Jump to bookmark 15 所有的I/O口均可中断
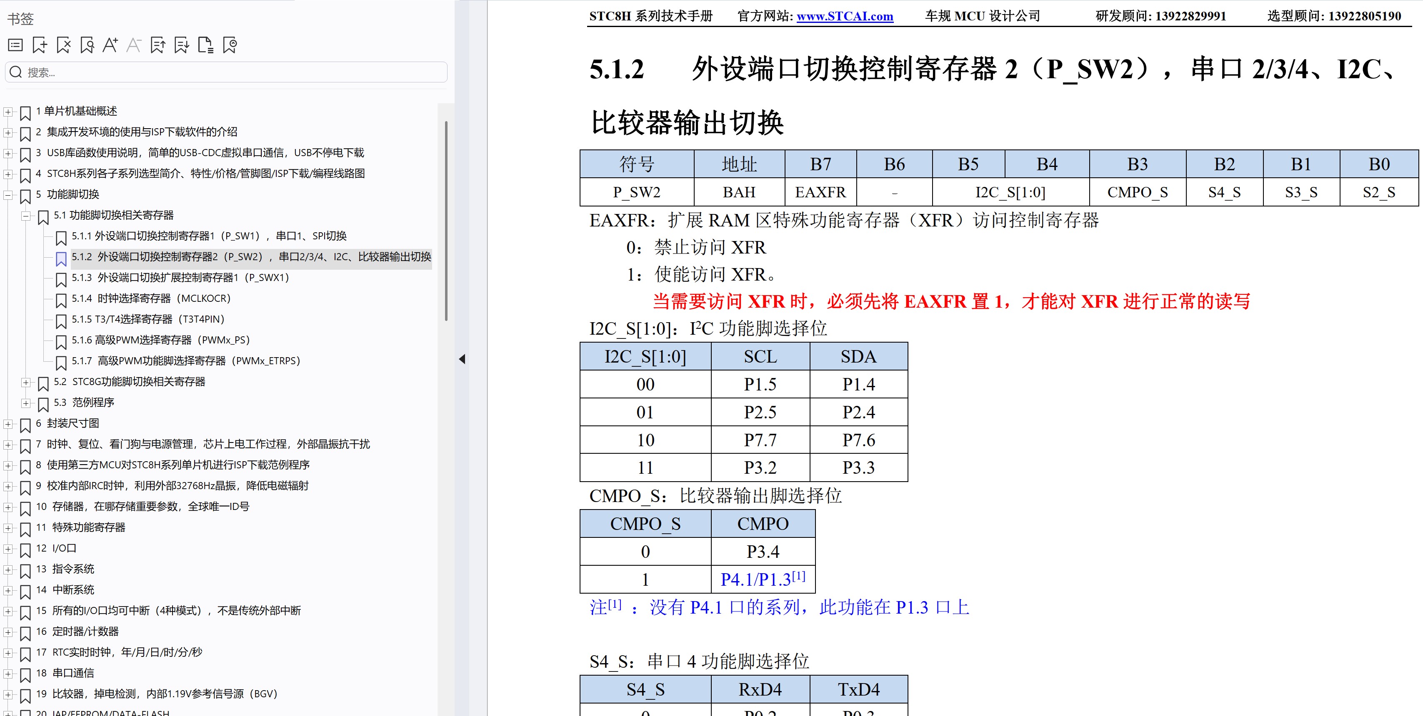Screen dimensions: 1423x716 coord(168,611)
